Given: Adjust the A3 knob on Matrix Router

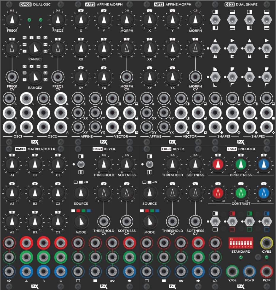Looking at the screenshot, I should pos(12,222).
